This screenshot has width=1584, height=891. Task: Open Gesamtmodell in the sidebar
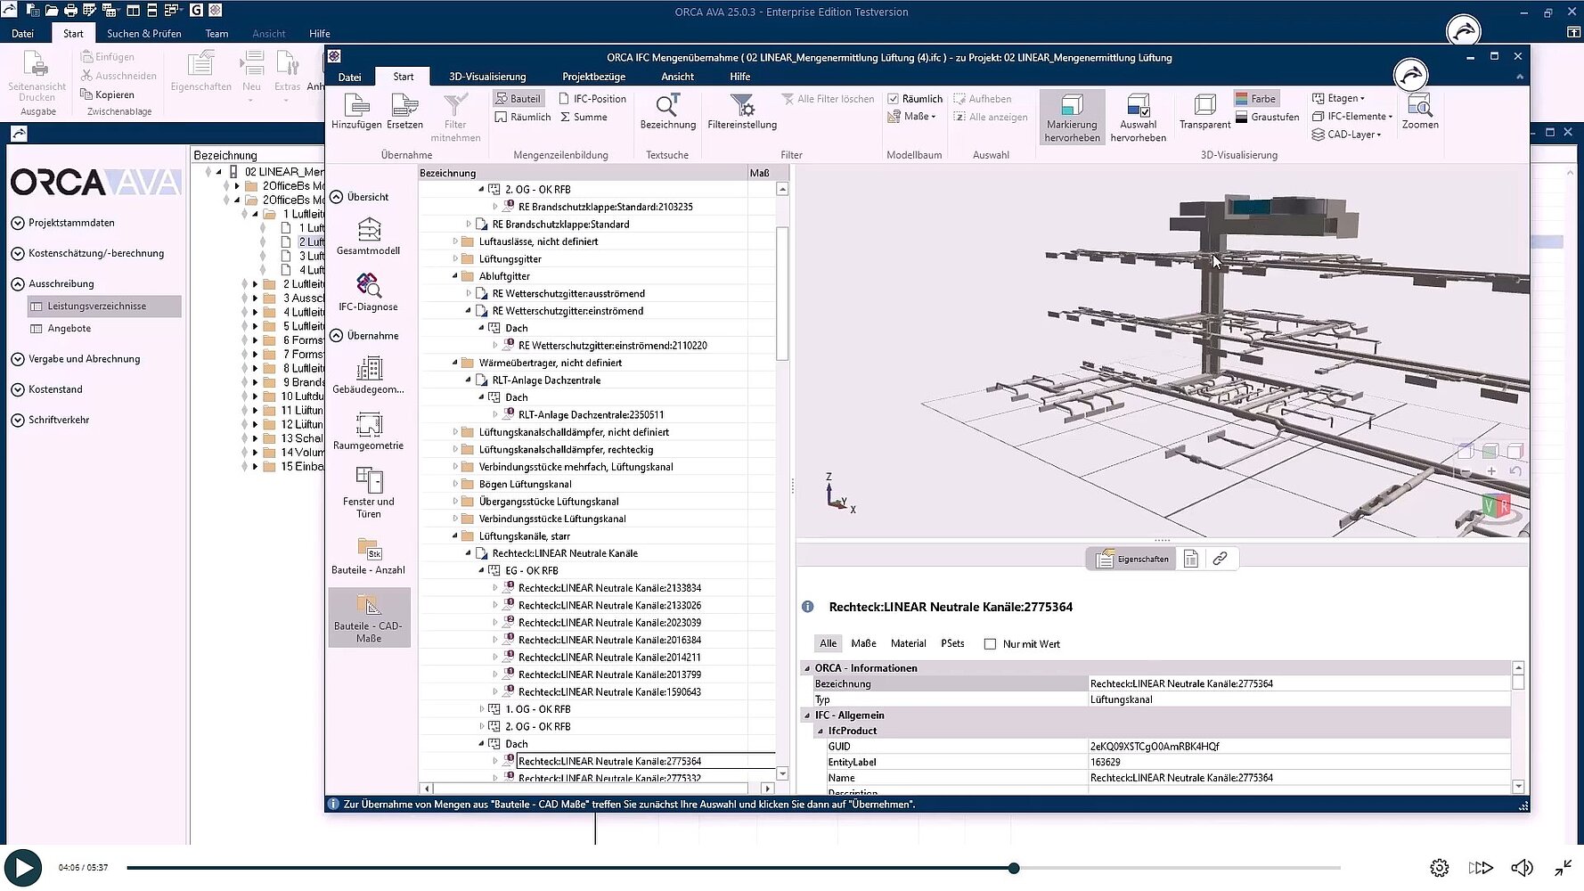(369, 237)
